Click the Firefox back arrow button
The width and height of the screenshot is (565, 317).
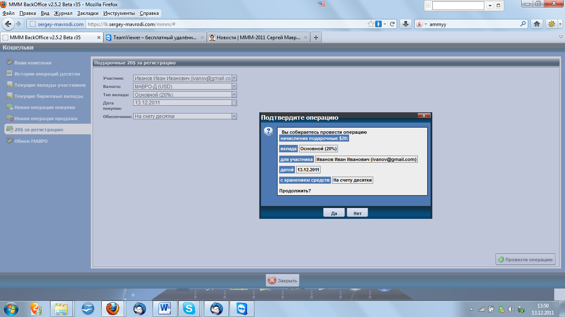click(8, 24)
